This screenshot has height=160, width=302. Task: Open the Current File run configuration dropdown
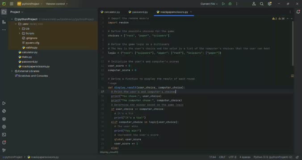pyautogui.click(x=209, y=4)
